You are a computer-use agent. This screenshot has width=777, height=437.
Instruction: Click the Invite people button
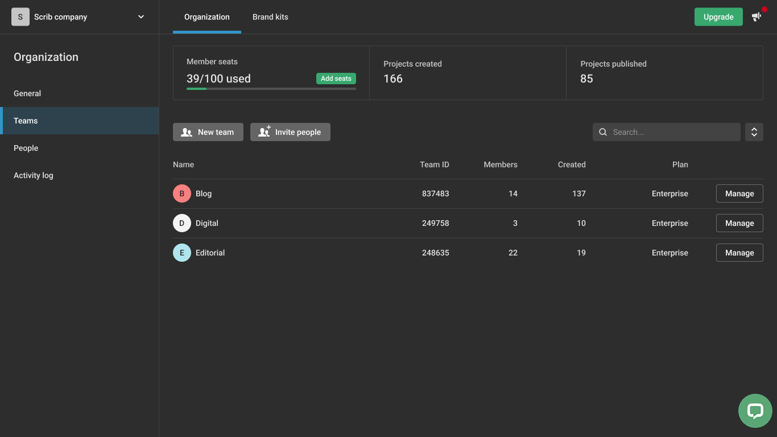290,132
